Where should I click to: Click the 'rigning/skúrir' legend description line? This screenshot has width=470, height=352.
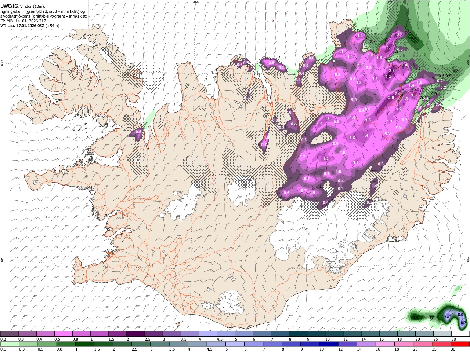pos(43,11)
